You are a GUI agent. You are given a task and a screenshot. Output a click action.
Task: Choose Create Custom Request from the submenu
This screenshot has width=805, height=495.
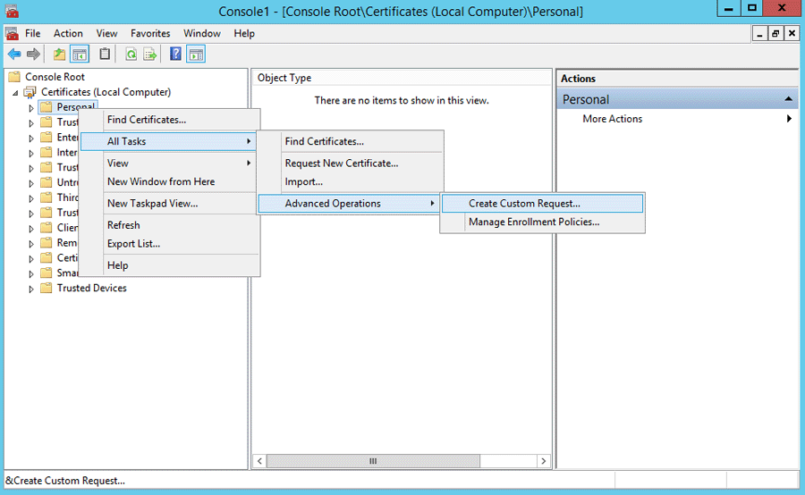(x=524, y=204)
